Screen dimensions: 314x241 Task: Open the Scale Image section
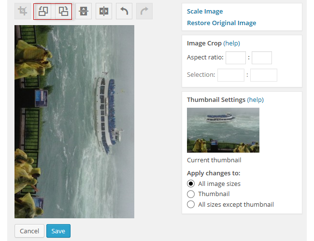pyautogui.click(x=205, y=12)
